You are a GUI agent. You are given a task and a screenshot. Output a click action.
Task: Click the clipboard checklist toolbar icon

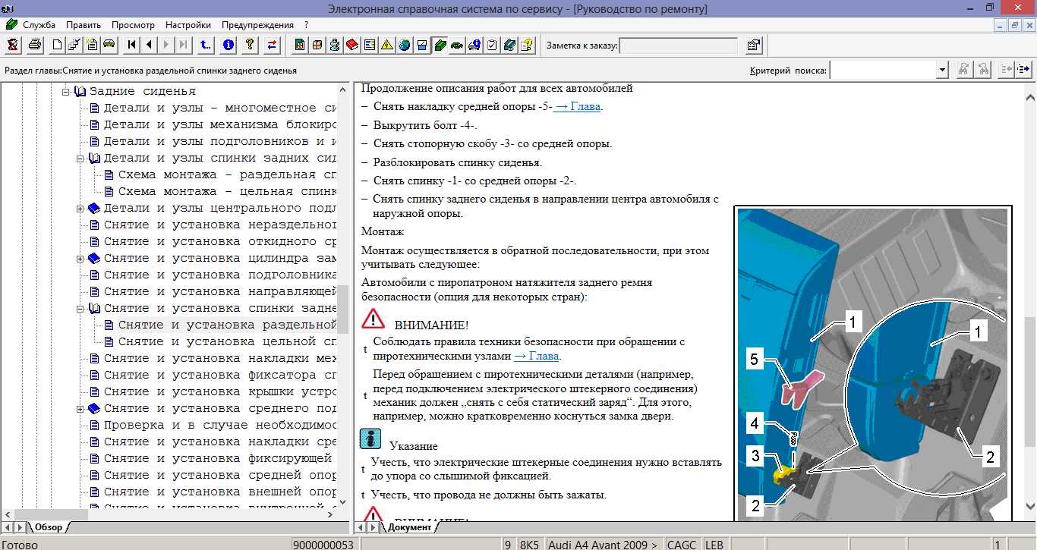click(x=492, y=45)
